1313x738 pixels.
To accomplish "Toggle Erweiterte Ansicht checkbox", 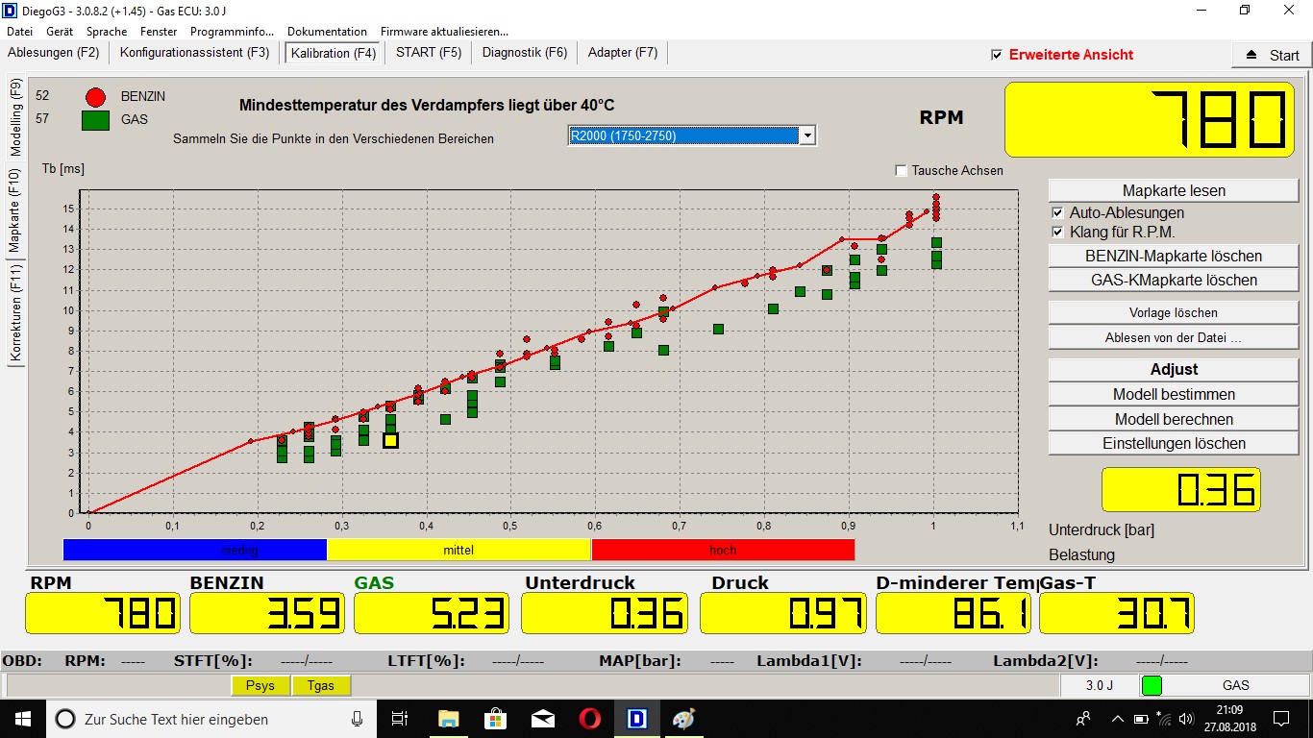I will (997, 55).
